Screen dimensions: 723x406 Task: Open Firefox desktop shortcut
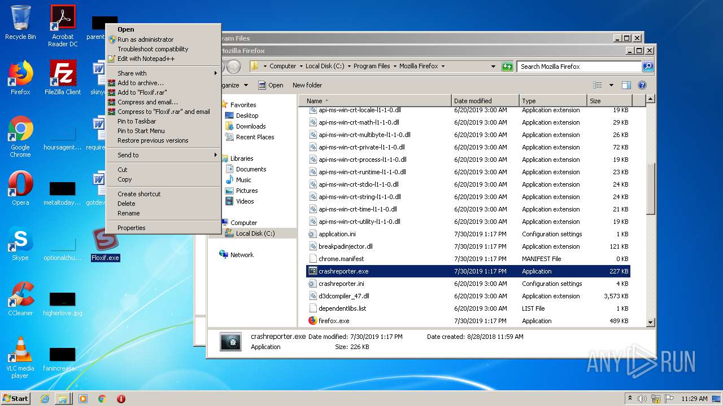point(20,77)
